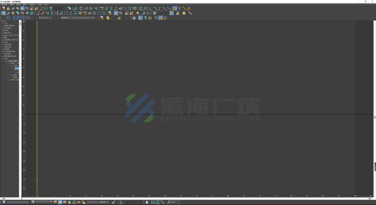Select the 声音 tree item
This screenshot has height=205, width=376.
6,23
